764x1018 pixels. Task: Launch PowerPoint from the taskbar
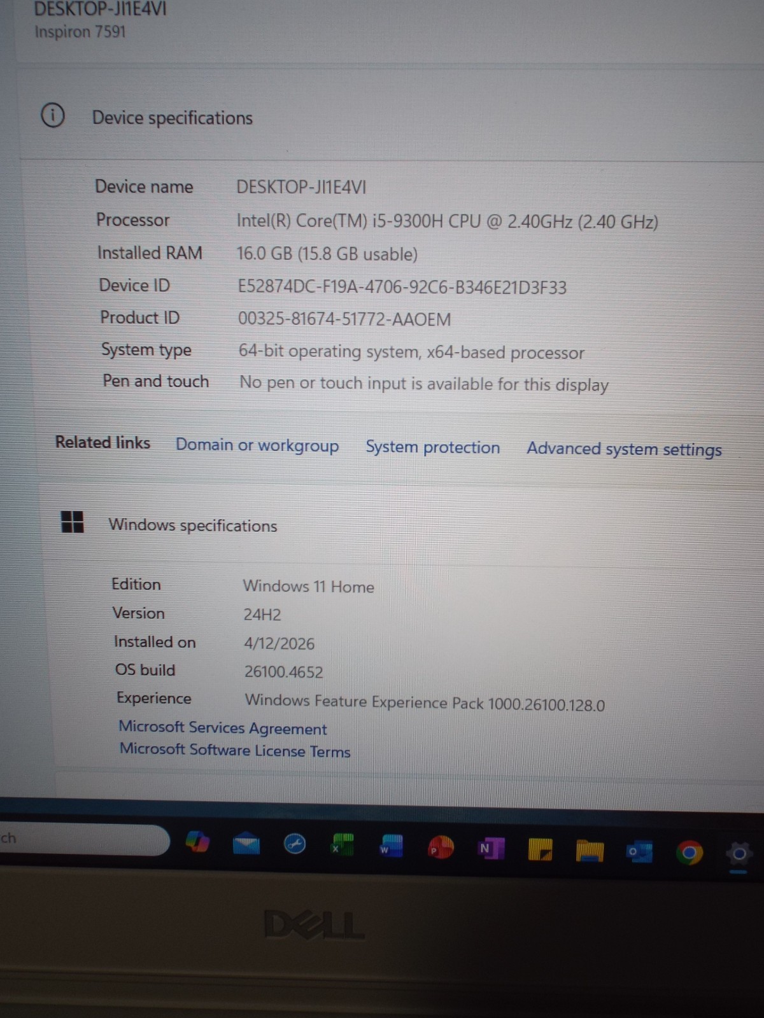pos(441,847)
